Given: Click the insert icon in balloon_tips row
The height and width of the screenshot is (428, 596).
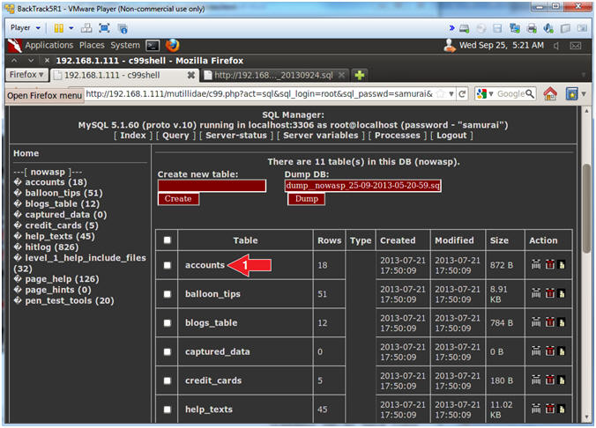Looking at the screenshot, I should 561,293.
